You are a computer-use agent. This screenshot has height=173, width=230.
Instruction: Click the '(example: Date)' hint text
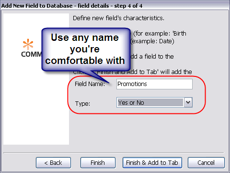point(152,41)
